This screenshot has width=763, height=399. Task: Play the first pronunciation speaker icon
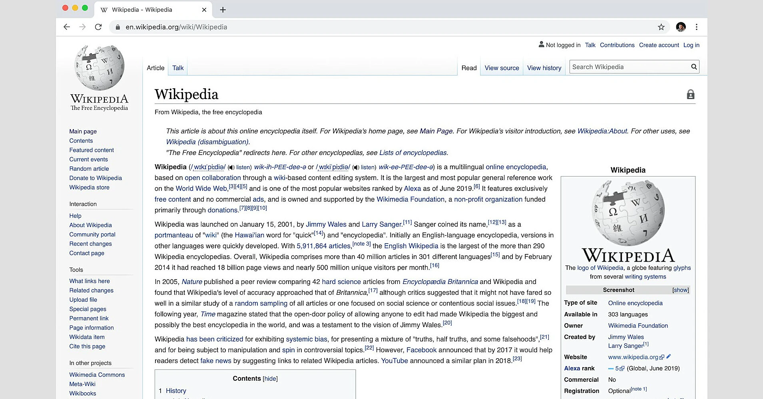231,167
